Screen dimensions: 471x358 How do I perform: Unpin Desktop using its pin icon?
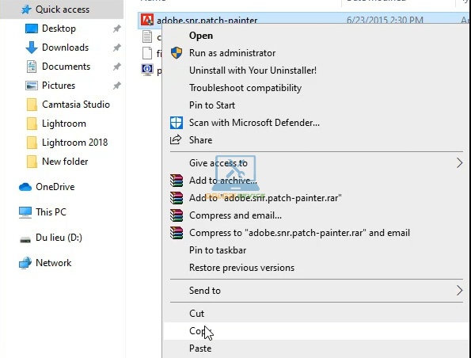[116, 29]
